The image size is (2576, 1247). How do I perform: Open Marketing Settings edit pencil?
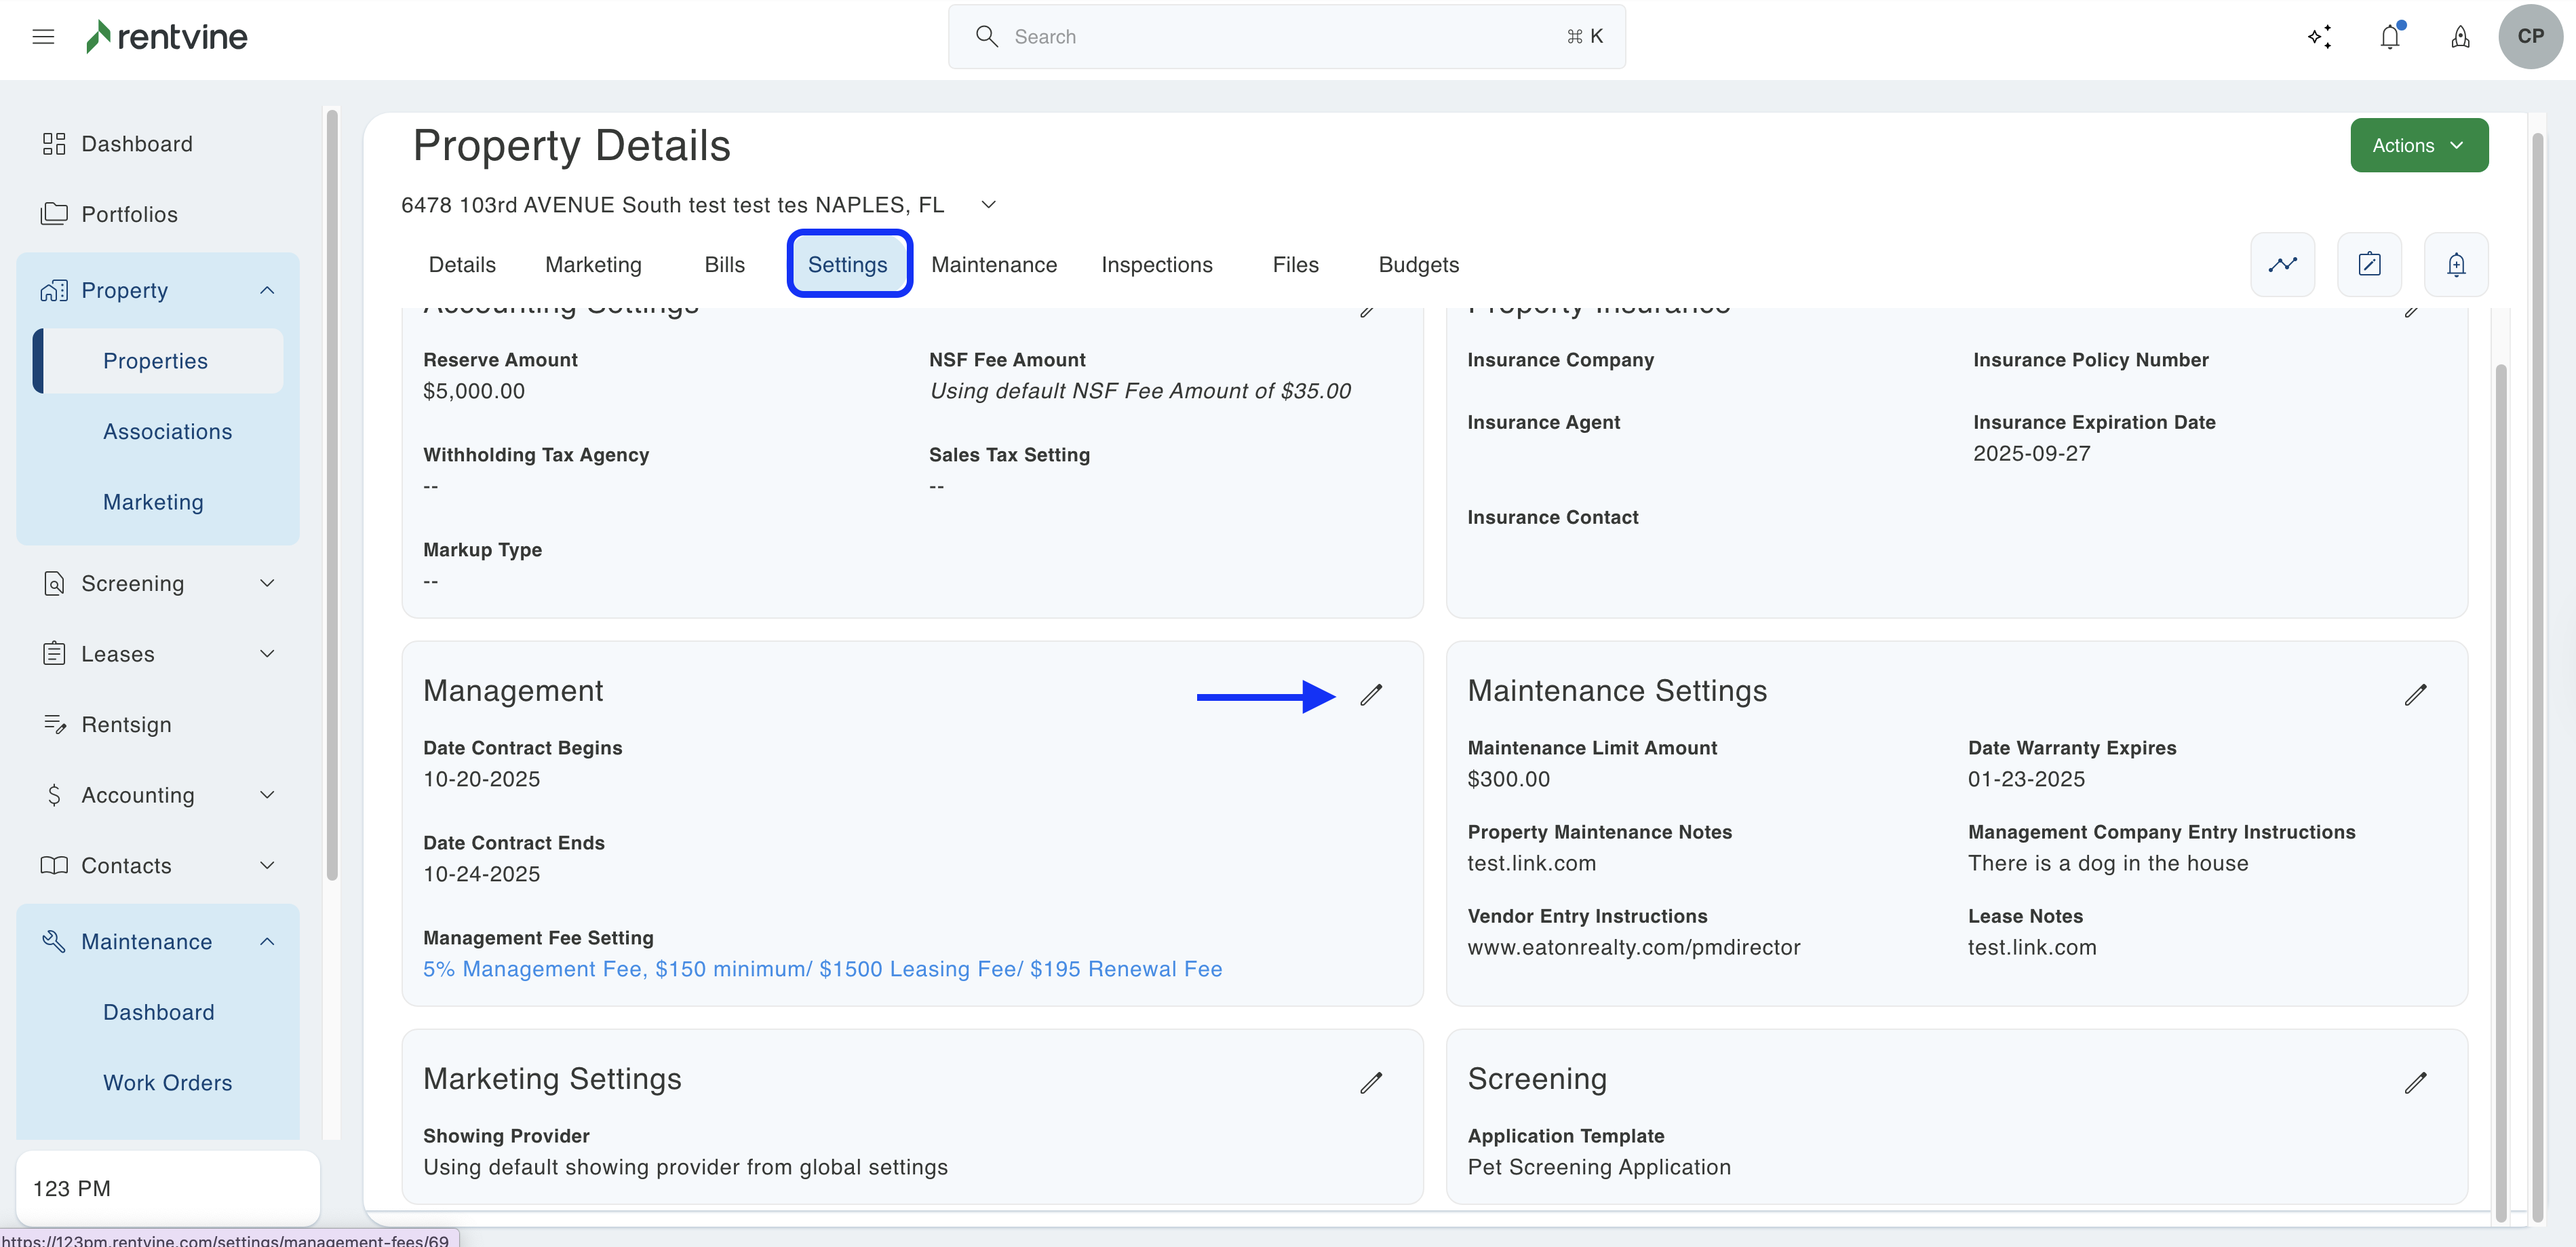click(1370, 1083)
